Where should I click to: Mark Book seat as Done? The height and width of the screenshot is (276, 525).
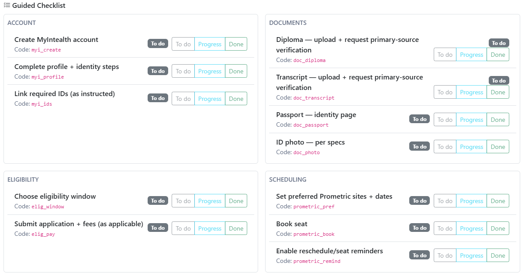[497, 228]
